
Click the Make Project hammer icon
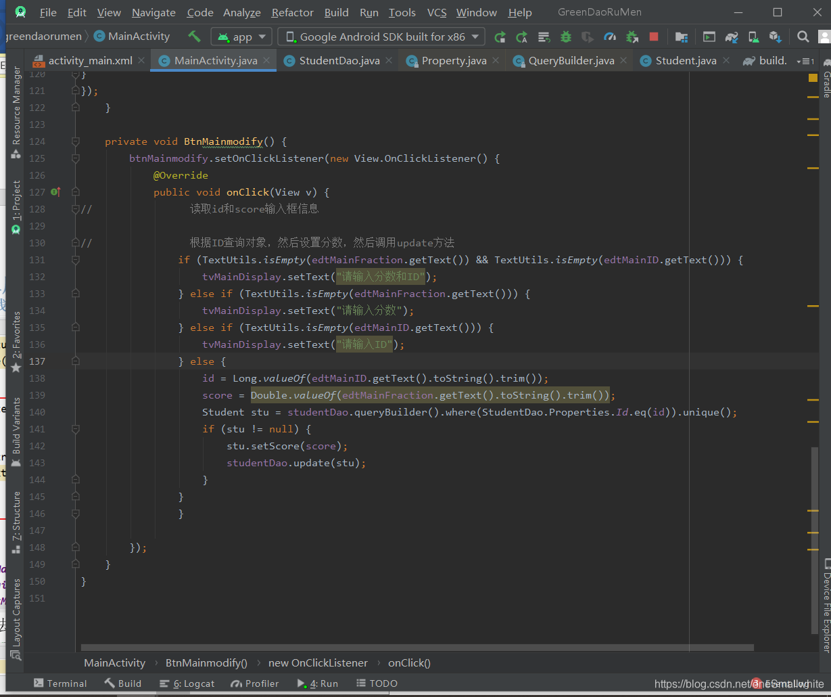pyautogui.click(x=195, y=37)
